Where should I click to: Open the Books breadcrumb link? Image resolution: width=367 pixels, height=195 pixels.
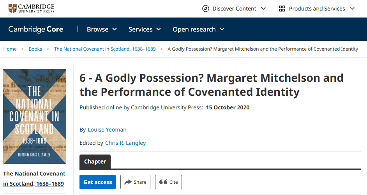tap(35, 49)
